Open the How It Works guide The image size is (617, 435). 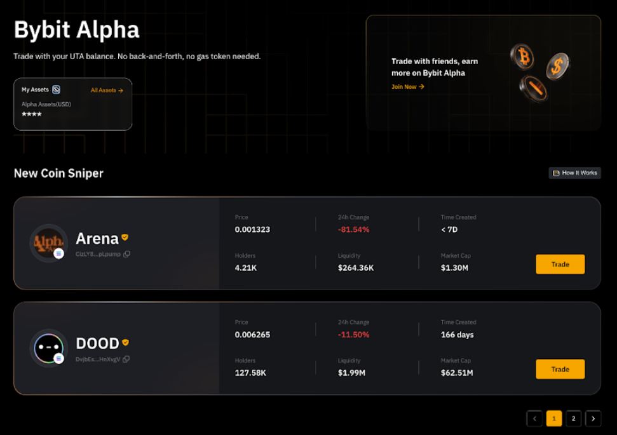(574, 173)
